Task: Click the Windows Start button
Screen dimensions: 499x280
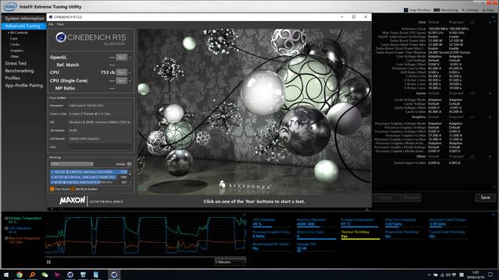Action: (x=6, y=275)
